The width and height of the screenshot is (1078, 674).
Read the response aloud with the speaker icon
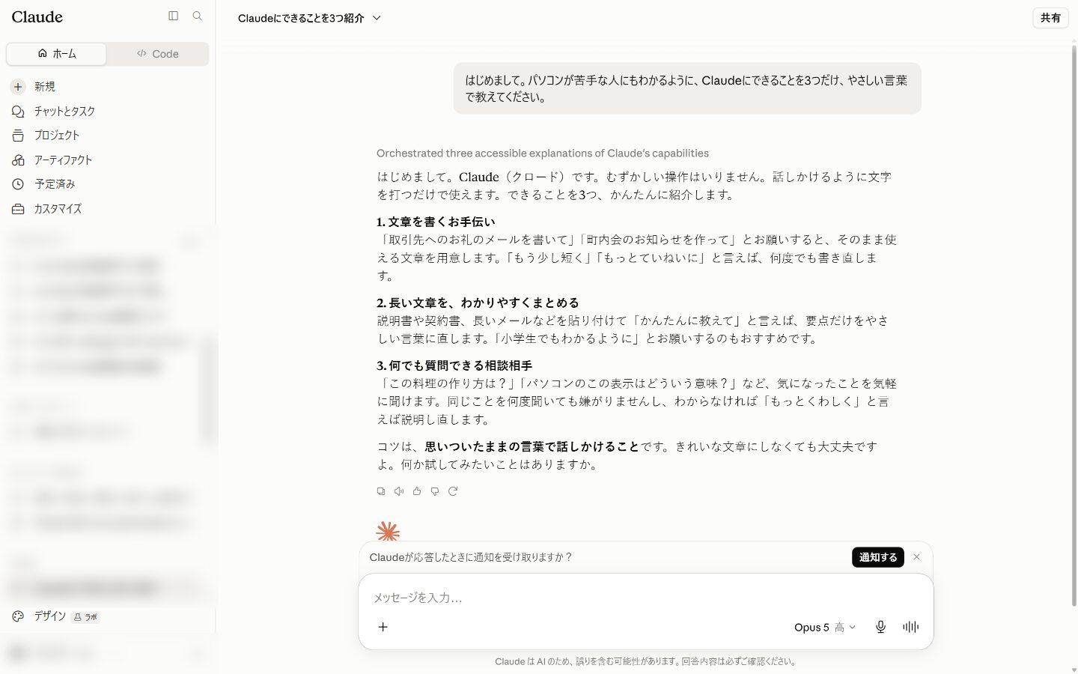click(x=399, y=491)
